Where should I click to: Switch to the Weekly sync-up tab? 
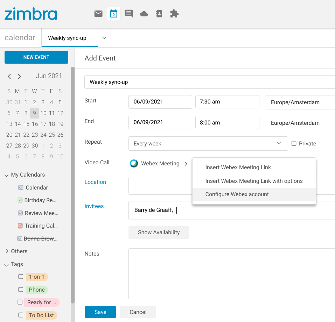[70, 38]
